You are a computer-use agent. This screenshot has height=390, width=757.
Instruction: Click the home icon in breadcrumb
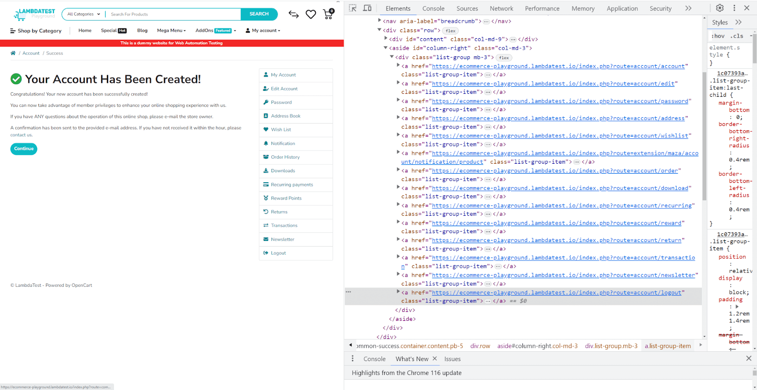(13, 53)
